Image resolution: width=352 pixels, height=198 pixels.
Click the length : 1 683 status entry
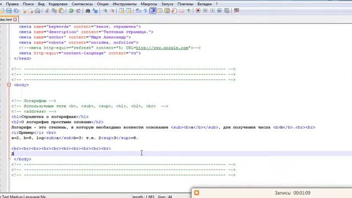coord(143,196)
